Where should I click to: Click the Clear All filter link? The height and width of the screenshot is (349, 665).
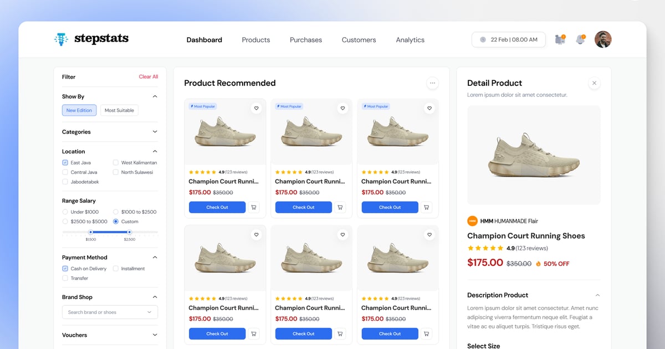[x=148, y=76]
